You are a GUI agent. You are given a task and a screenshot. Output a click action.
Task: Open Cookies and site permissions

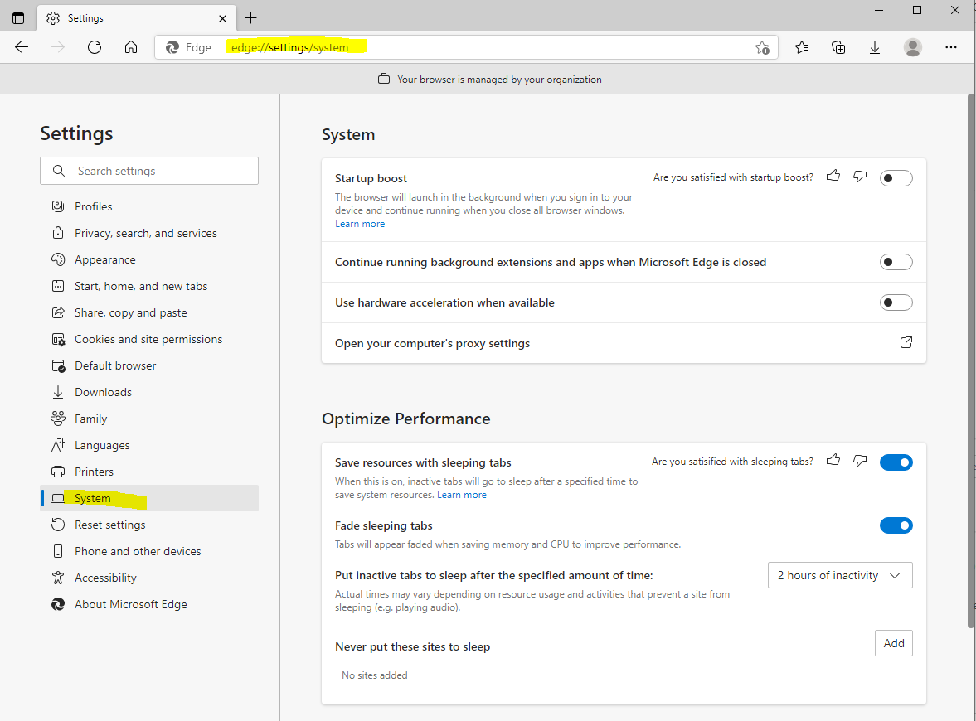click(149, 339)
